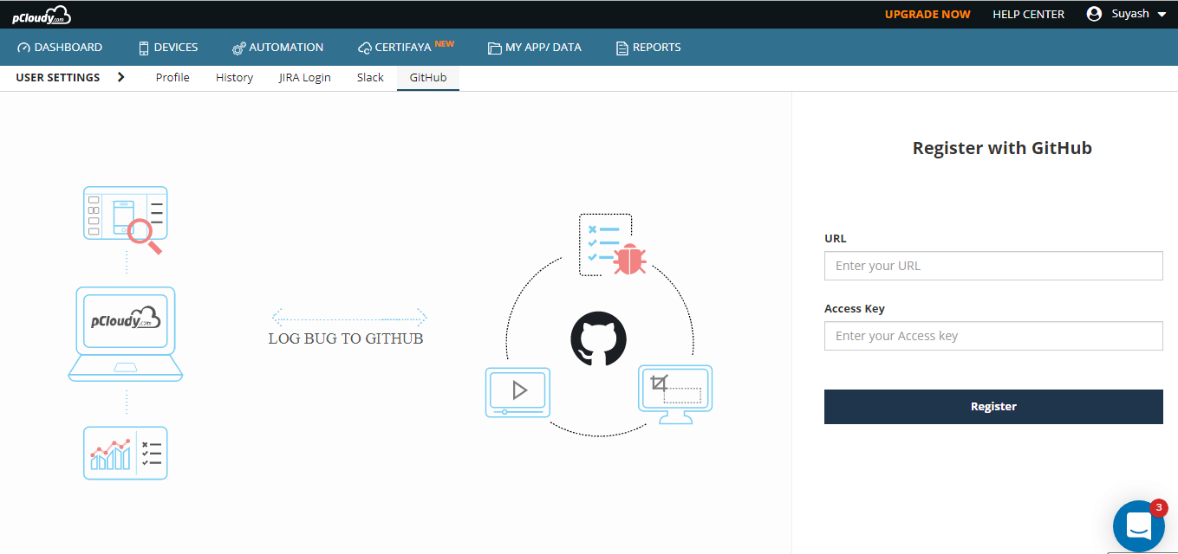Open the Reports menu
This screenshot has width=1178, height=554.
click(x=648, y=48)
